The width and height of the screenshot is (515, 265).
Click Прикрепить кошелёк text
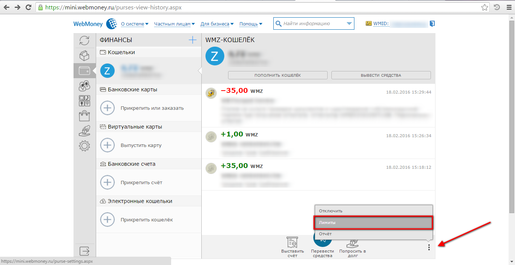coord(147,220)
